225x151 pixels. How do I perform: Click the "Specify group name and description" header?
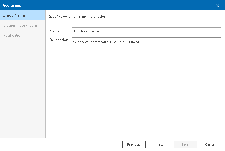click(x=77, y=17)
